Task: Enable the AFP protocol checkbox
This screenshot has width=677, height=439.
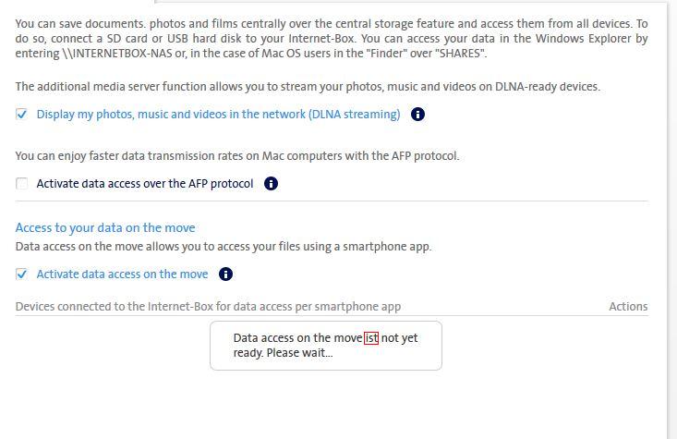Action: (x=21, y=184)
